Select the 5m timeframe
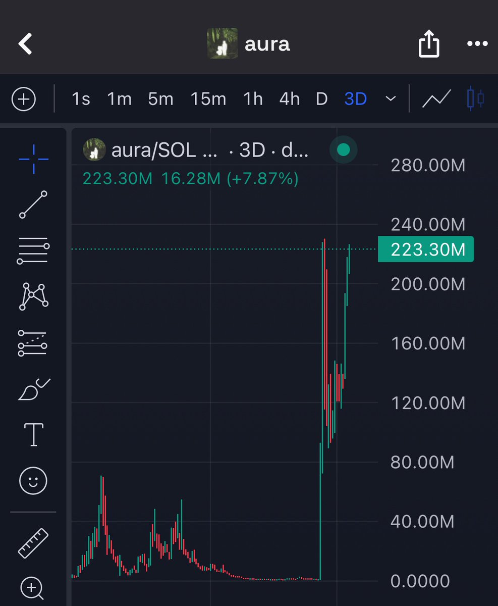Image resolution: width=498 pixels, height=606 pixels. 160,99
